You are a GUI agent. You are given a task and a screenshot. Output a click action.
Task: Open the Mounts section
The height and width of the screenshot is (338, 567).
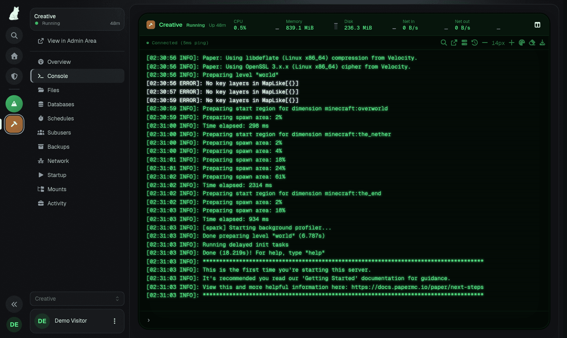77,189
